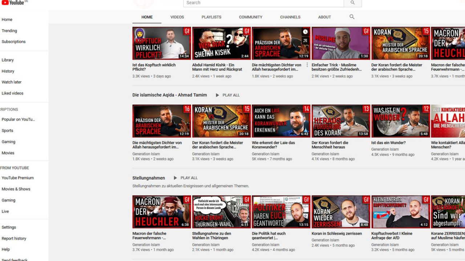Click the magnifier button beside the search box

pyautogui.click(x=352, y=3)
